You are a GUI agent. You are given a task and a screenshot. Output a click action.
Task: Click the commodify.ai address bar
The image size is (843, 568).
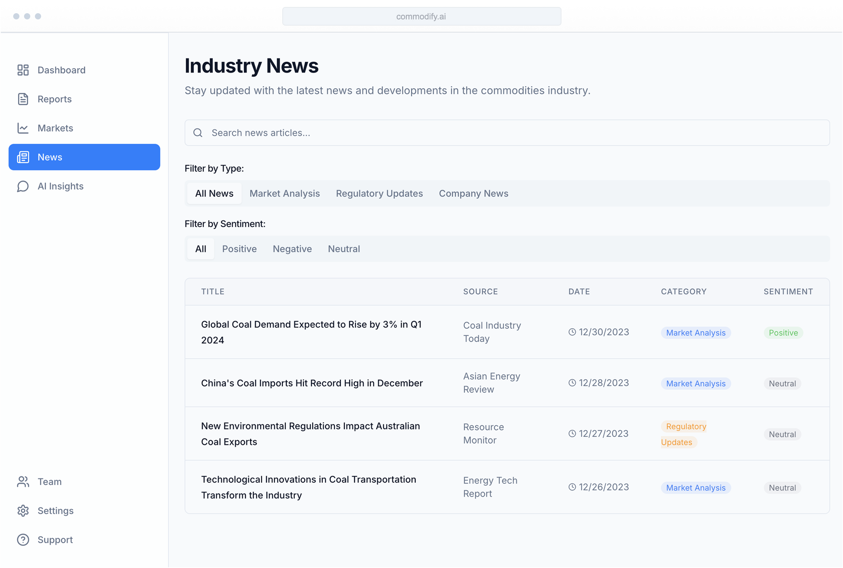tap(421, 16)
